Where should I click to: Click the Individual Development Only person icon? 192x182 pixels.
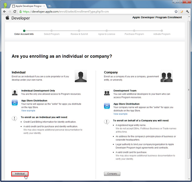(15, 93)
